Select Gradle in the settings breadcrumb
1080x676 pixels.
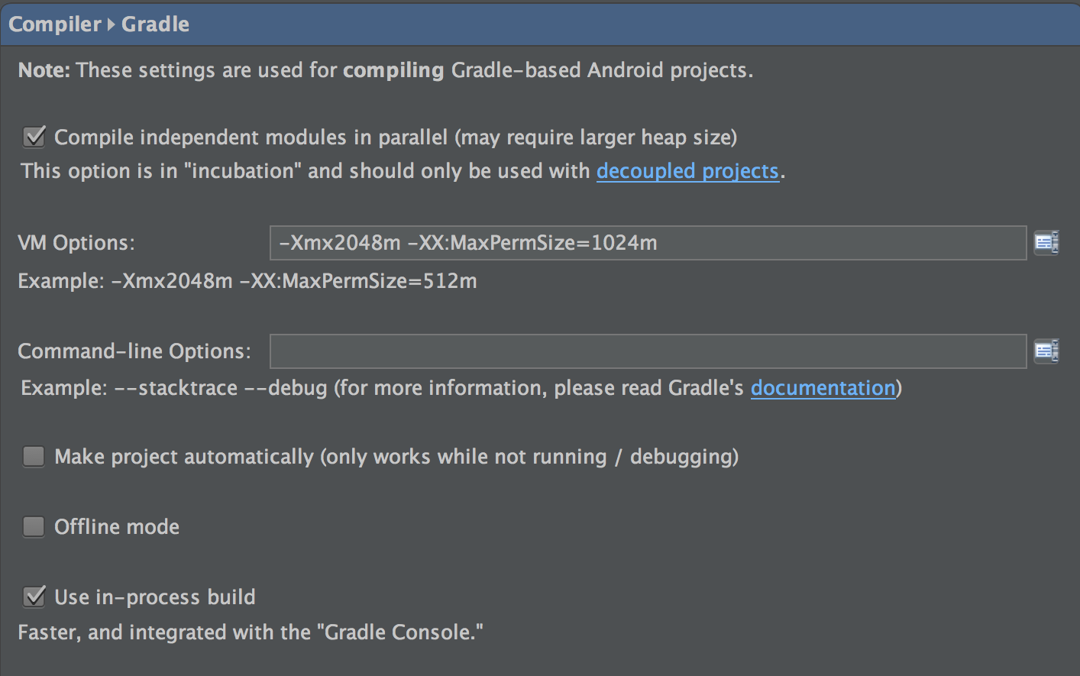pyautogui.click(x=155, y=24)
